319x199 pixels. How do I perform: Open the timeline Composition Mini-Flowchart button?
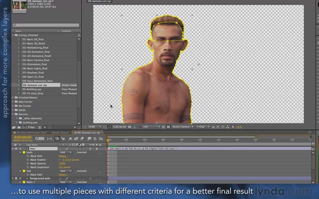coord(50,139)
